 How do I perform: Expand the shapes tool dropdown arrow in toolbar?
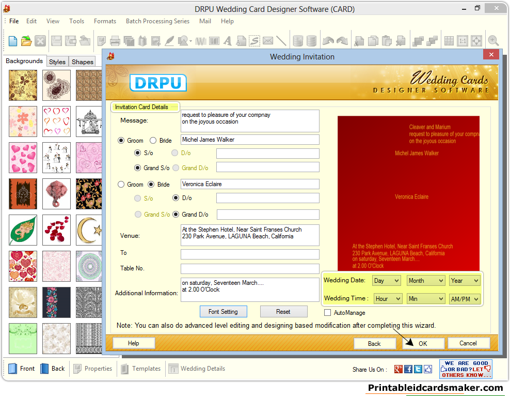point(190,41)
